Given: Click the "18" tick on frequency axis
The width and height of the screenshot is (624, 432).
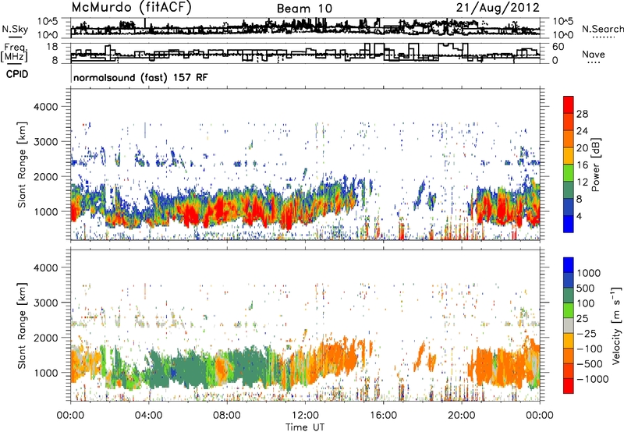Looking at the screenshot, I should point(52,47).
